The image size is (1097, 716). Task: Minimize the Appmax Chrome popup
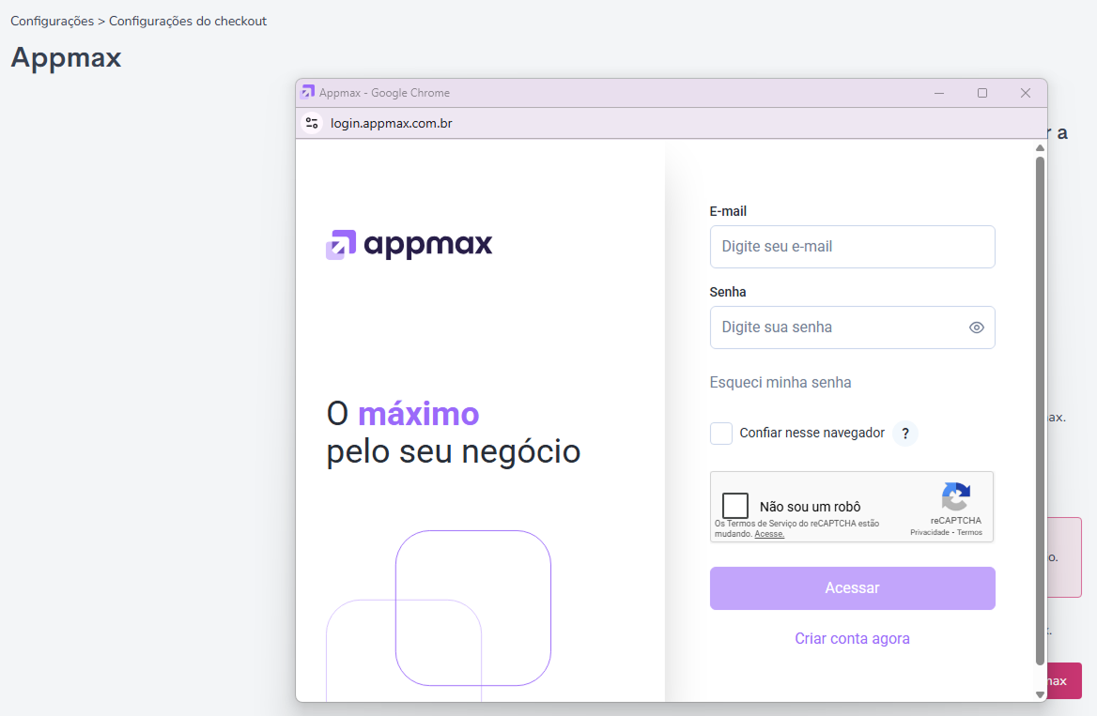pos(939,93)
